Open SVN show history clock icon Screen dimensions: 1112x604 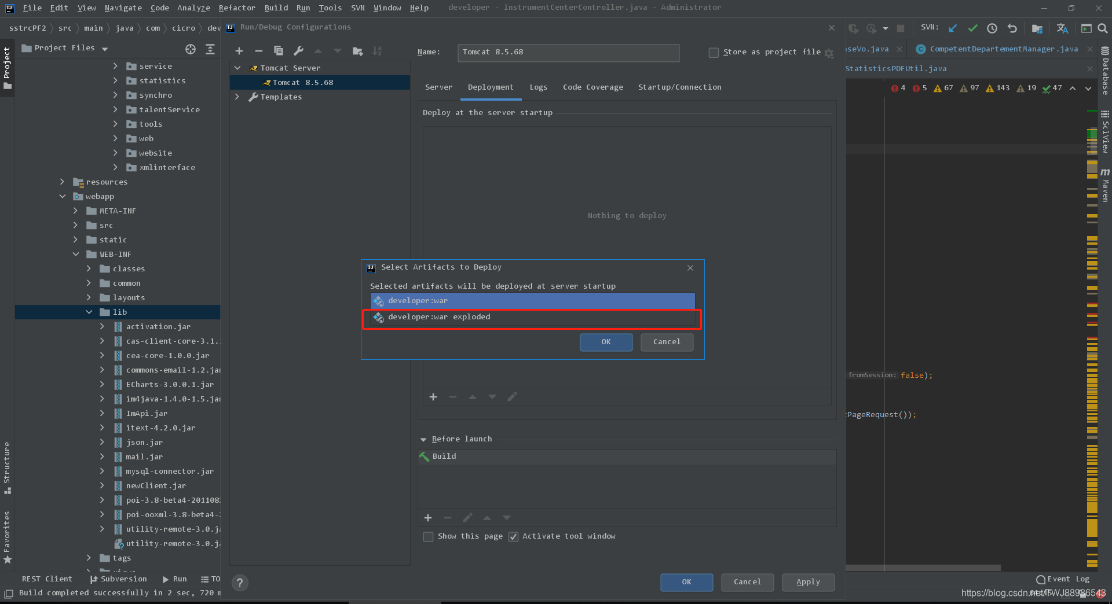(x=992, y=28)
